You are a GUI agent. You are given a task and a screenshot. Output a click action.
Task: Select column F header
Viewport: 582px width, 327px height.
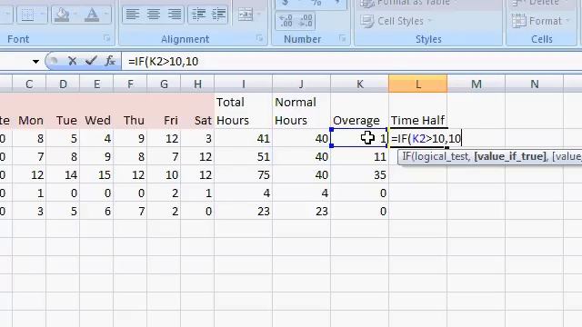point(130,84)
